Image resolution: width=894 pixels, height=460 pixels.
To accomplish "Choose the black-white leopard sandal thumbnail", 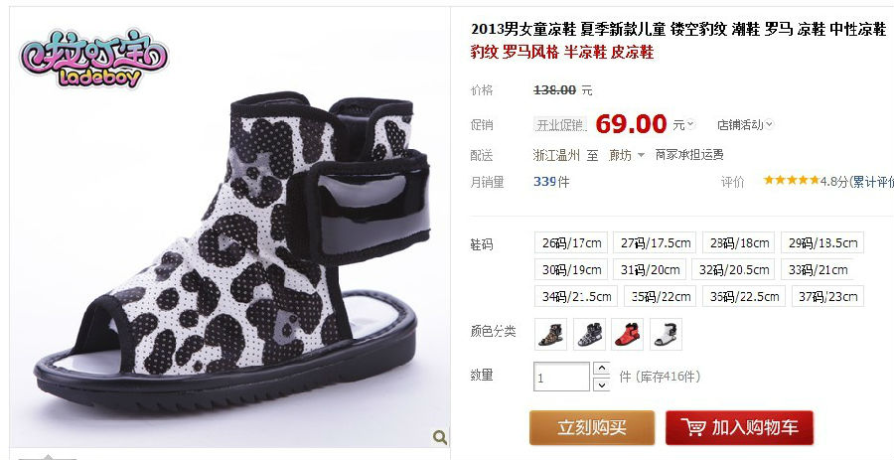I will pos(589,334).
